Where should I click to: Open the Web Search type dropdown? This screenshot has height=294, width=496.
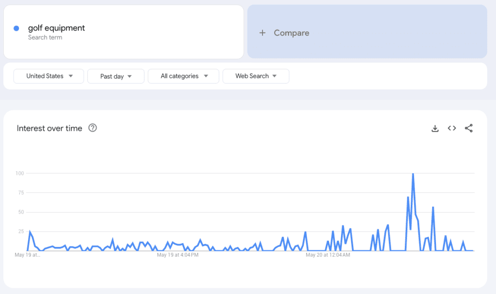click(x=256, y=76)
